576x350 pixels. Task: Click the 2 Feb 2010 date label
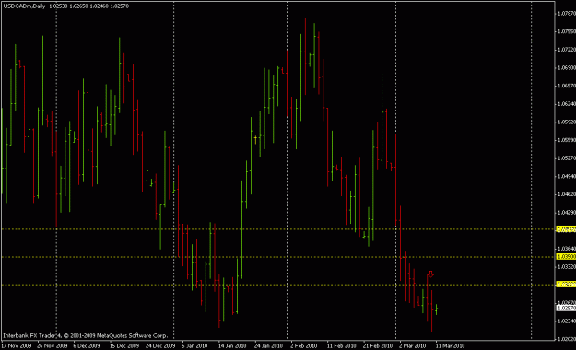click(303, 346)
